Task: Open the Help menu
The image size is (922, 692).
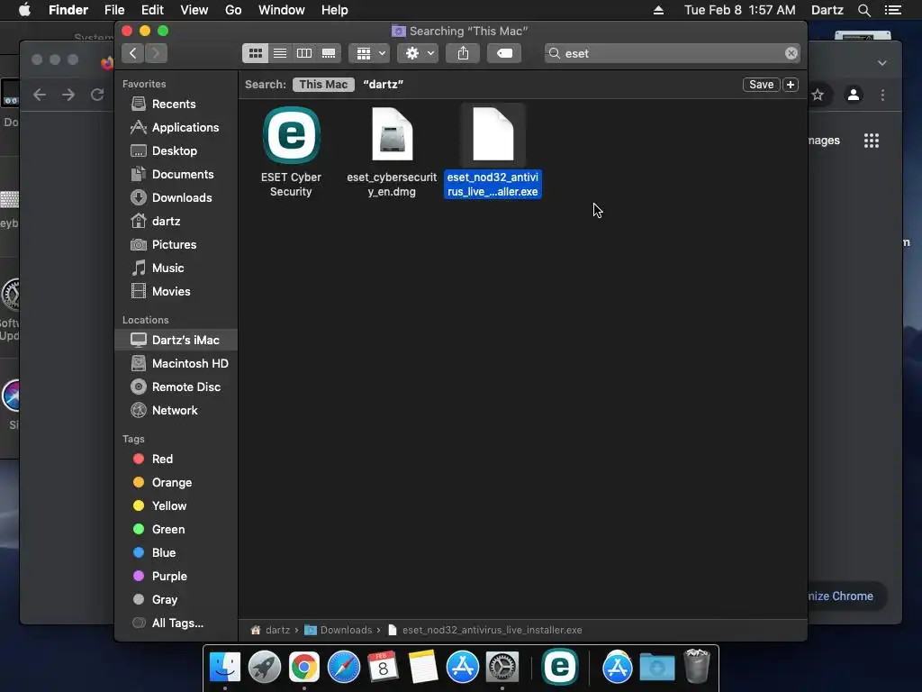Action: pyautogui.click(x=335, y=10)
